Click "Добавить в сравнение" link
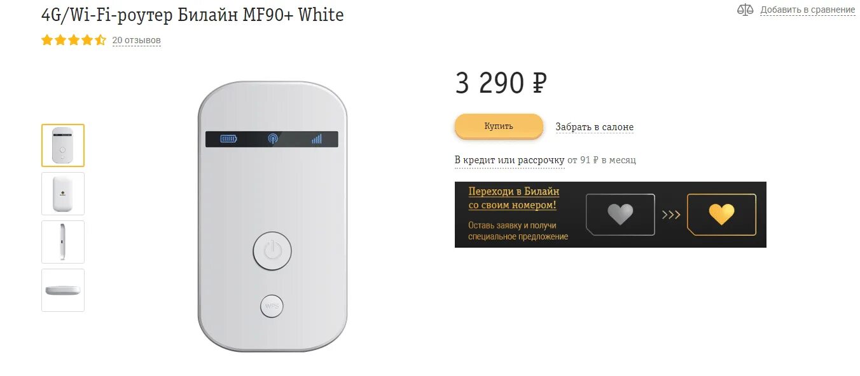This screenshot has width=860, height=376. [x=808, y=10]
